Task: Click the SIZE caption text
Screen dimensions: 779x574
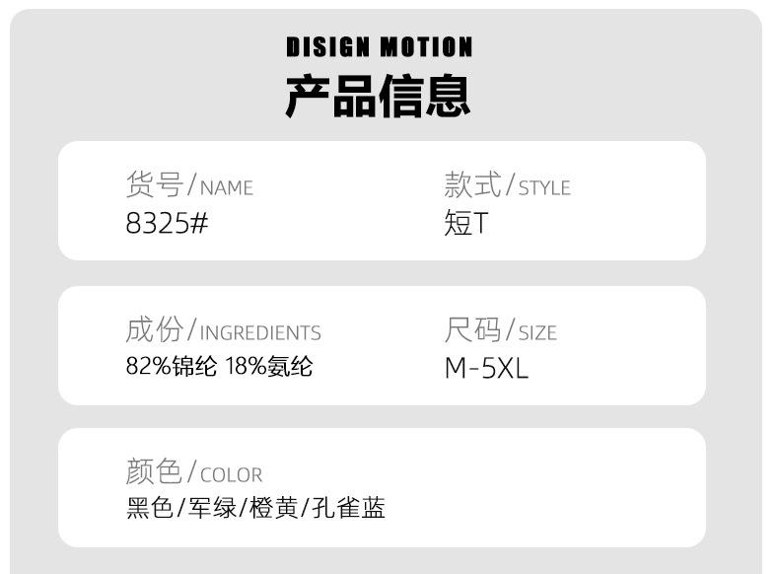Action: coord(537,333)
